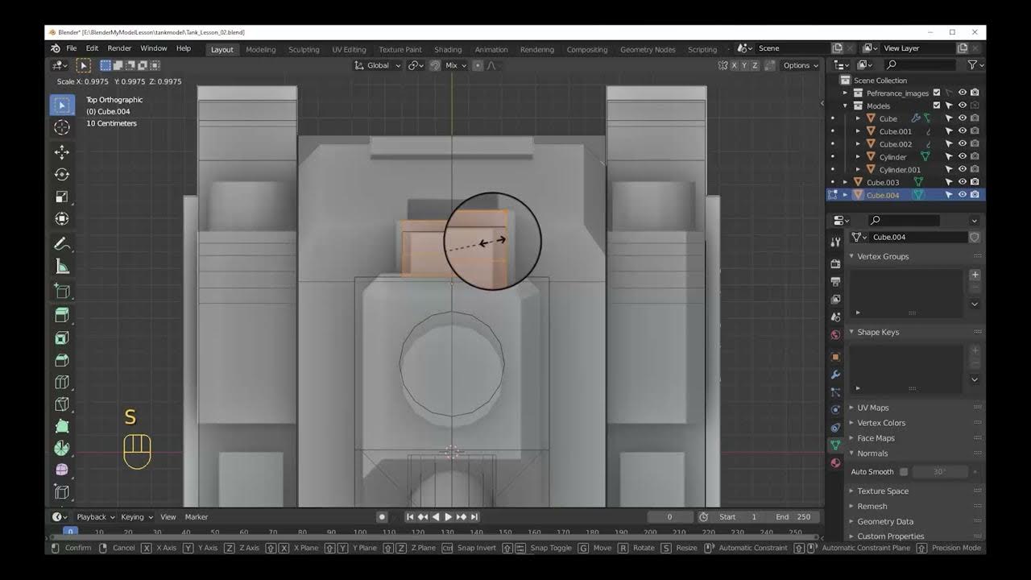Open the Edit menu
Image resolution: width=1031 pixels, height=580 pixels.
[x=93, y=48]
